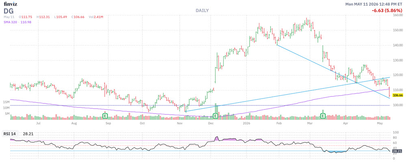Click the May date axis label

click(380, 124)
